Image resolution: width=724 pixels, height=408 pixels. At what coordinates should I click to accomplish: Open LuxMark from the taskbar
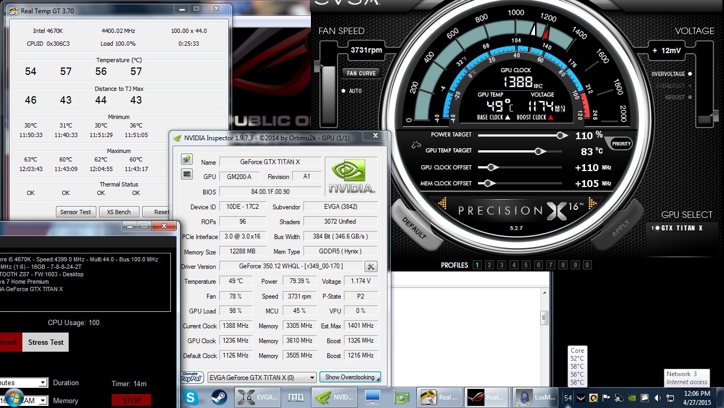tap(535, 397)
